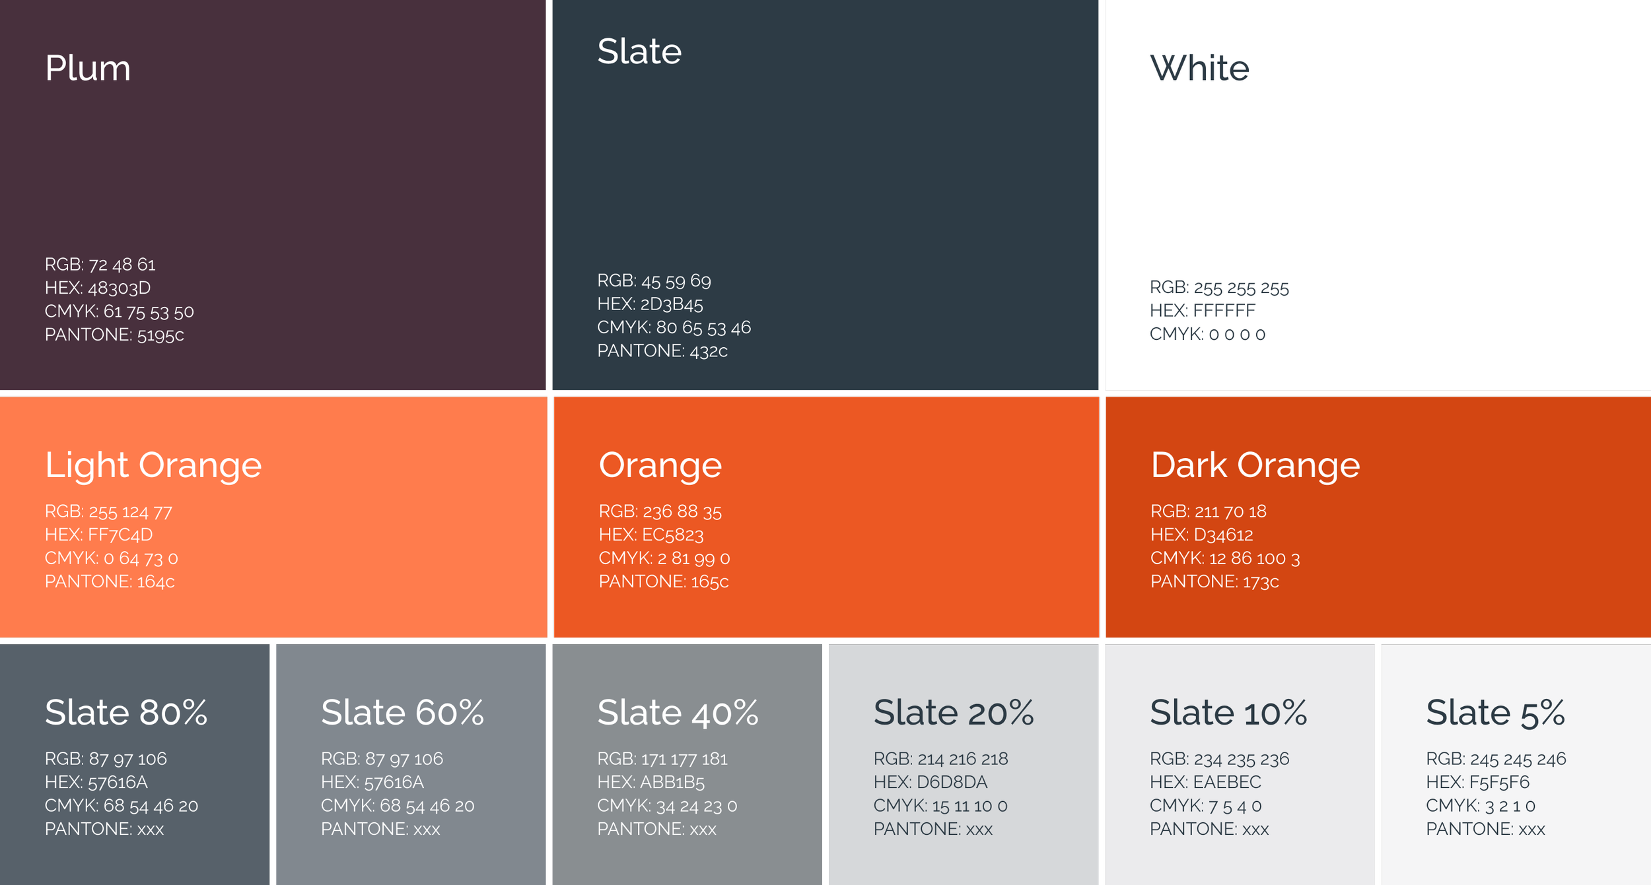Click the Orange swatch heading
This screenshot has width=1651, height=885.
660,465
